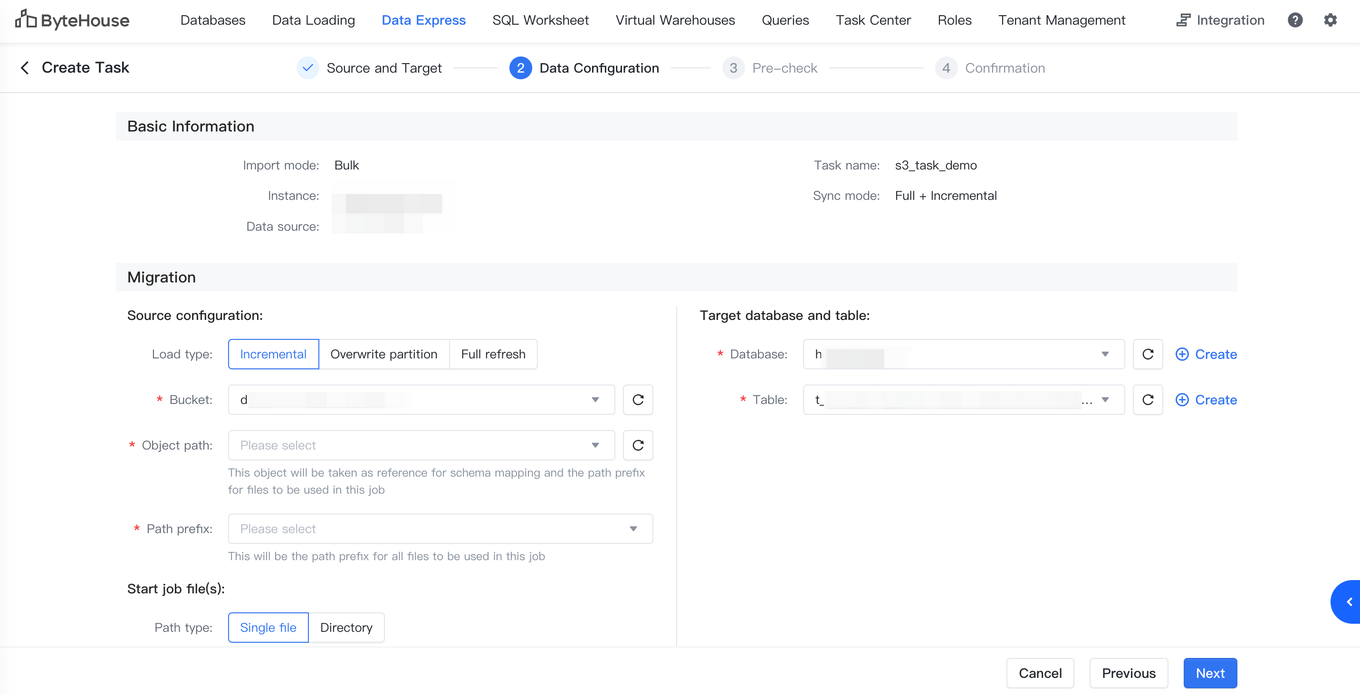1360x694 pixels.
Task: Open the Path prefix dropdown
Action: click(441, 528)
